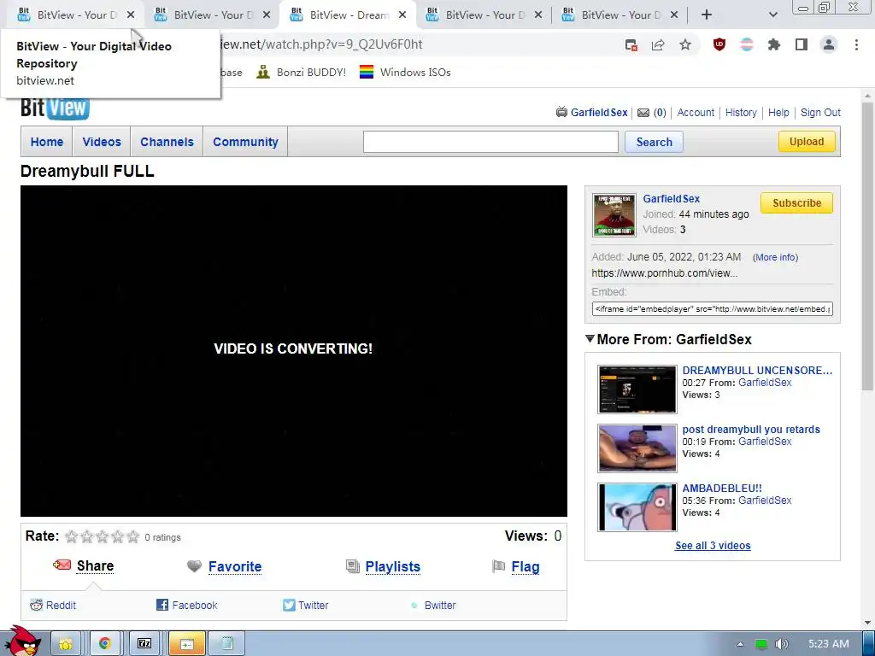Click the page vertical scrollbar thumb

pos(867,245)
